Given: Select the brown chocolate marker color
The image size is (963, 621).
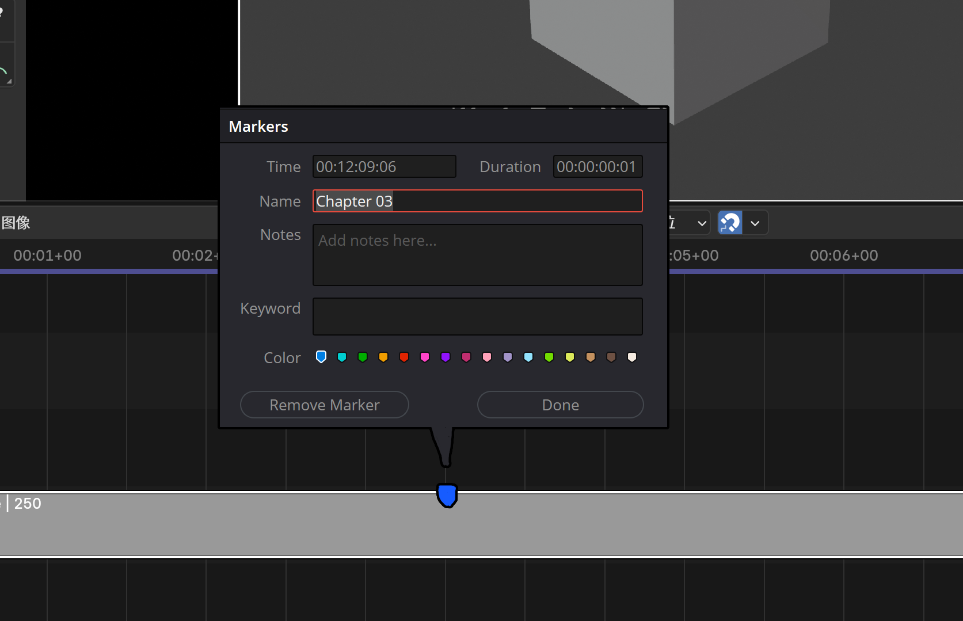Looking at the screenshot, I should click(611, 357).
